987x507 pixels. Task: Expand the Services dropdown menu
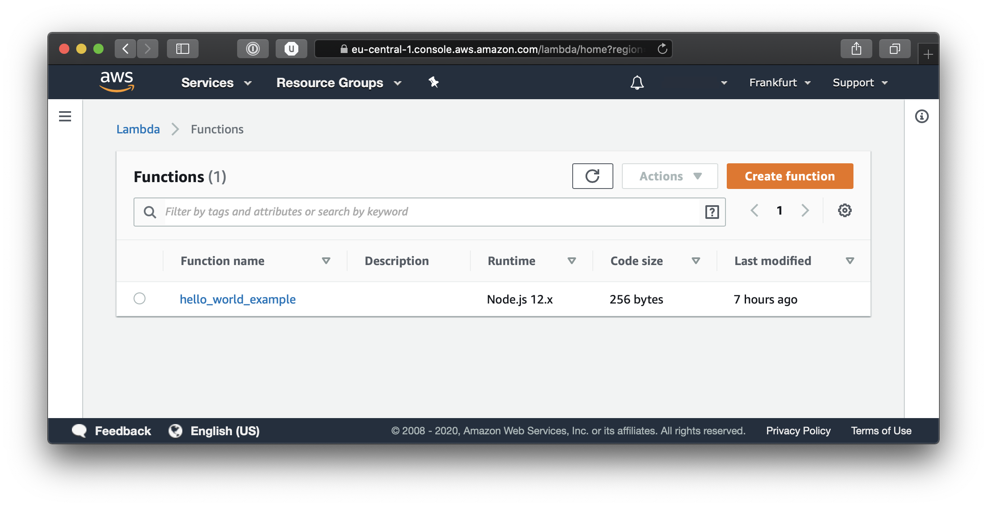click(x=216, y=83)
